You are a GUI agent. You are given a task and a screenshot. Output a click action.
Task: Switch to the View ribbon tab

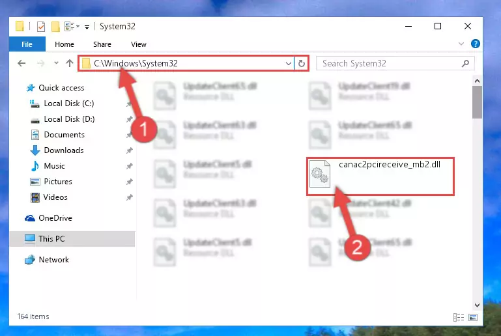pyautogui.click(x=139, y=44)
